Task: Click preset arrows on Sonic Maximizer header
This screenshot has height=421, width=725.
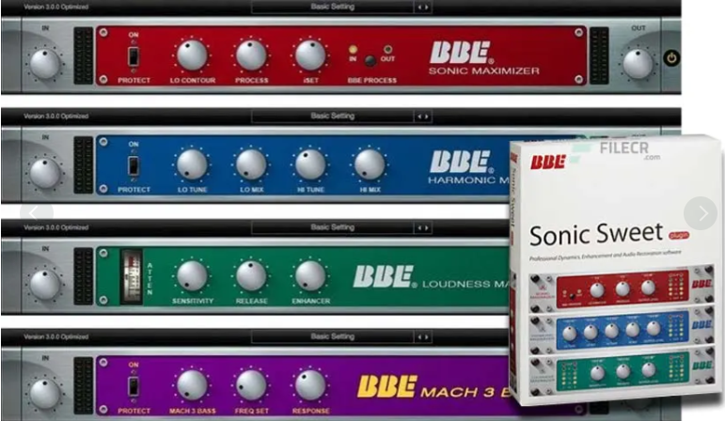Action: tap(422, 8)
